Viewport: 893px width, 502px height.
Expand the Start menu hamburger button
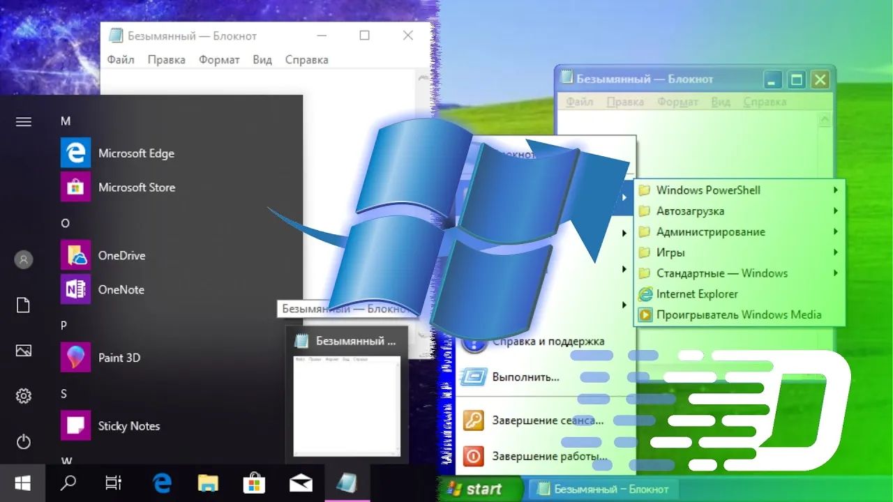click(x=24, y=122)
